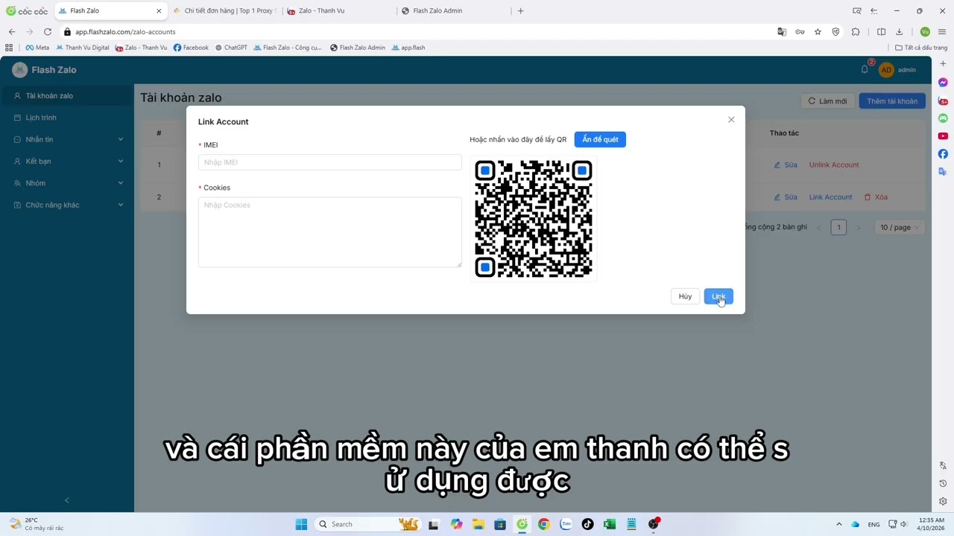Expand the 'Nhắn tin' sidebar menu
Viewport: 954px width, 536px height.
(67, 139)
